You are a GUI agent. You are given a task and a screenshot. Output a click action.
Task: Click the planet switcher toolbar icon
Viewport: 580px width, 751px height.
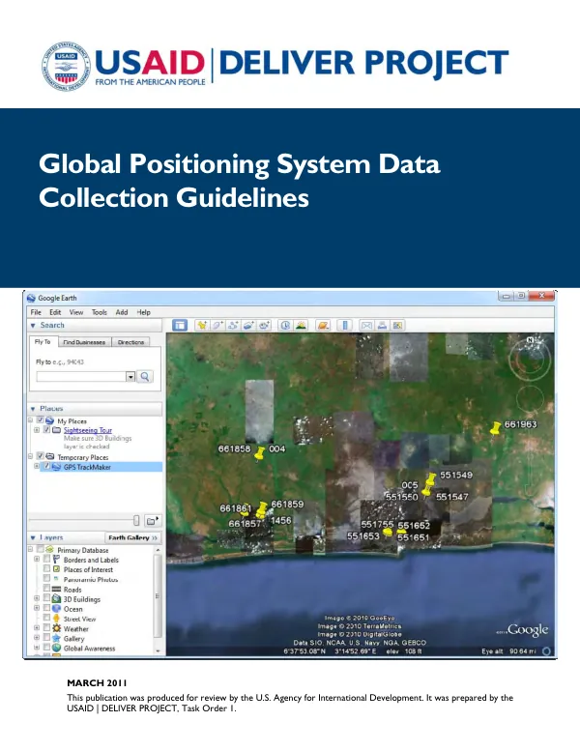coord(323,325)
